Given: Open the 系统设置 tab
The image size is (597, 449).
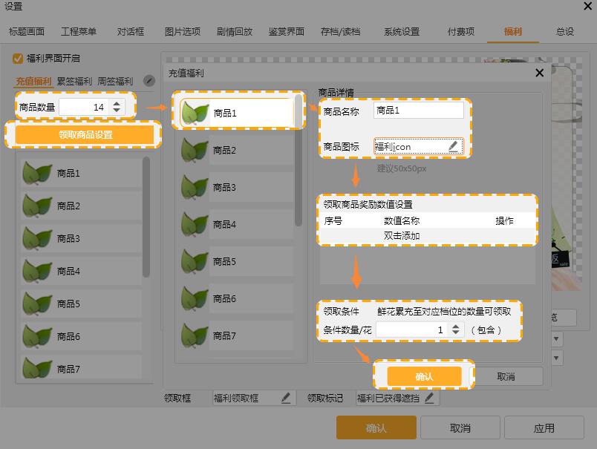Looking at the screenshot, I should pyautogui.click(x=402, y=32).
